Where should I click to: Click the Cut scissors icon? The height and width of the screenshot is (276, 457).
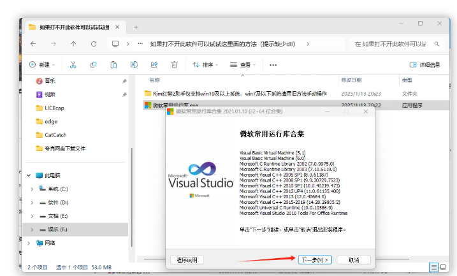pyautogui.click(x=73, y=65)
